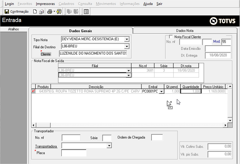Open the Cadastros menu
This screenshot has height=164, width=240.
66,4
